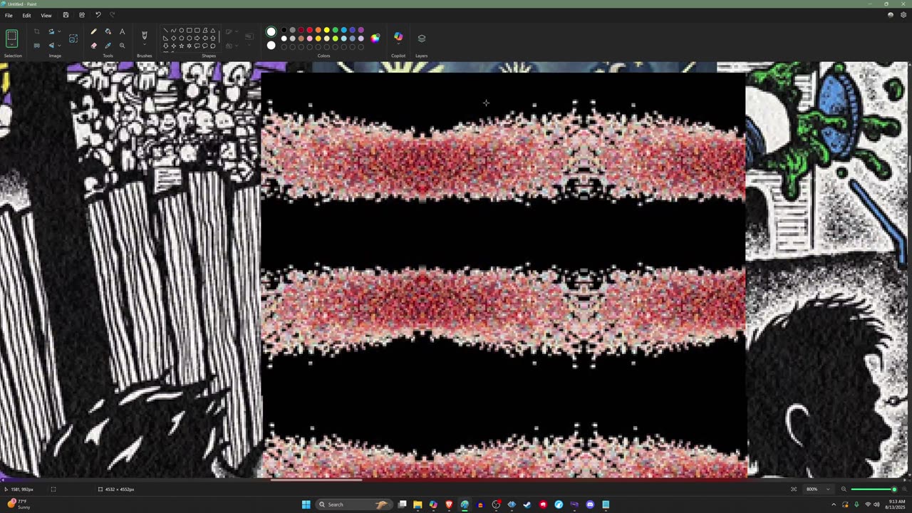
Task: Select the Rectangle shape
Action: coord(189,31)
